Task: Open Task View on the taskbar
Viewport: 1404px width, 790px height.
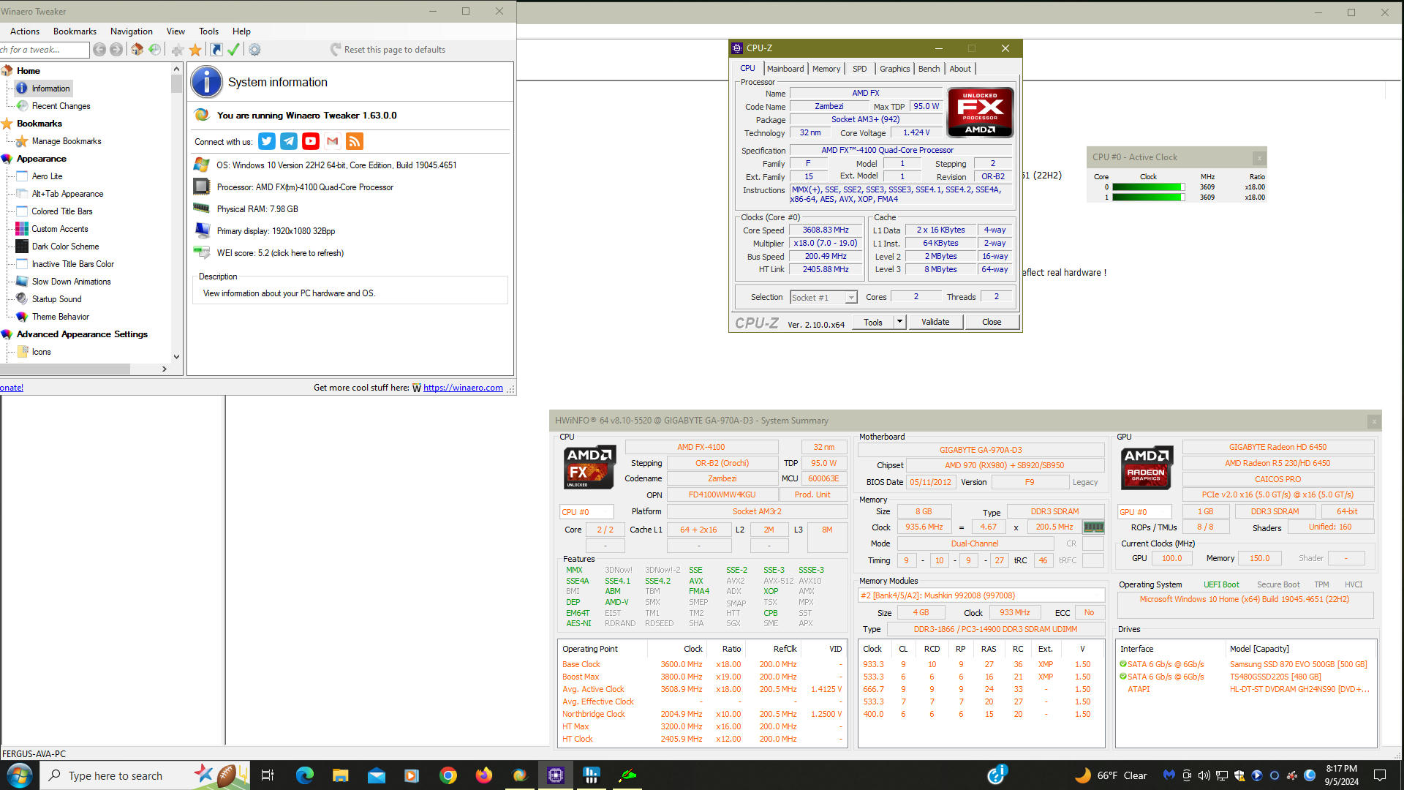Action: click(268, 775)
